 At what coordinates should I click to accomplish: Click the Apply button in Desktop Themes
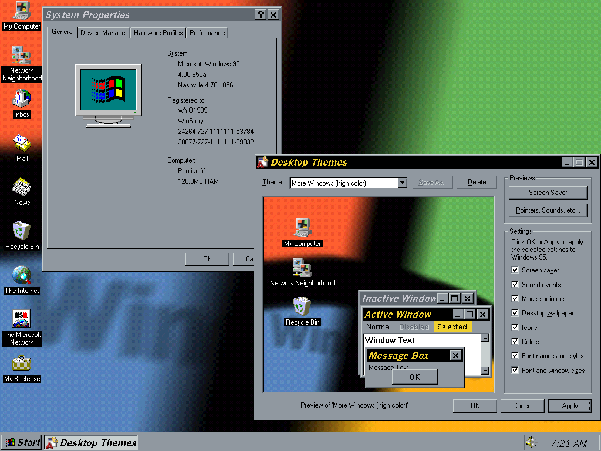569,406
